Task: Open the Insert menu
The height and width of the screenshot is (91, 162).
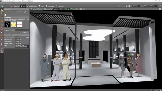Action: tap(7, 3)
